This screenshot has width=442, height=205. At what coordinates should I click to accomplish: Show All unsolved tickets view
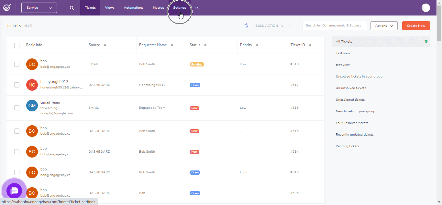point(351,88)
